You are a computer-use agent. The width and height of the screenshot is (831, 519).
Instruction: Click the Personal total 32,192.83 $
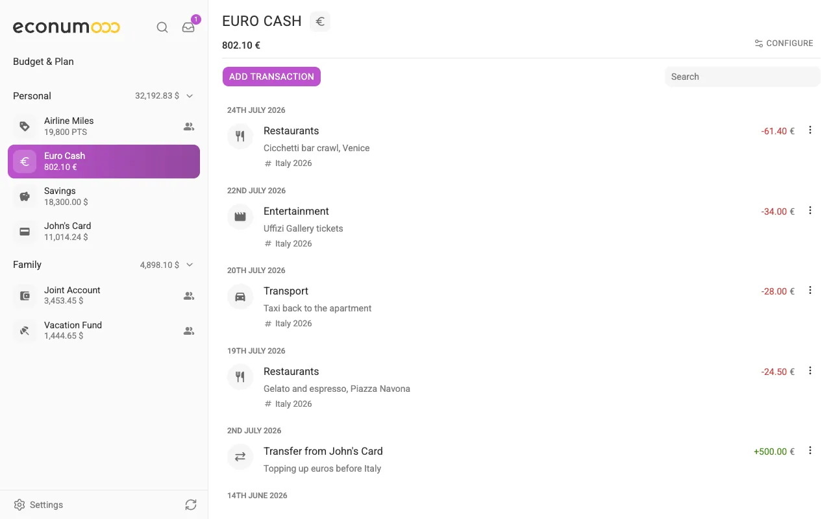pos(157,96)
